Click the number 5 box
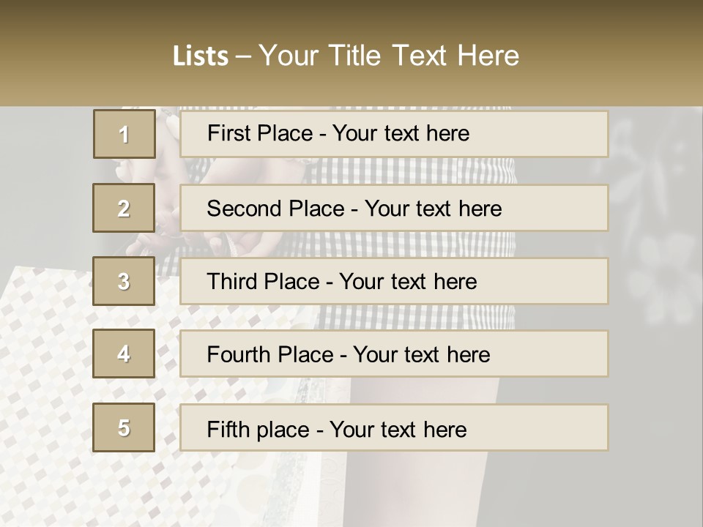The width and height of the screenshot is (703, 527). [x=124, y=427]
